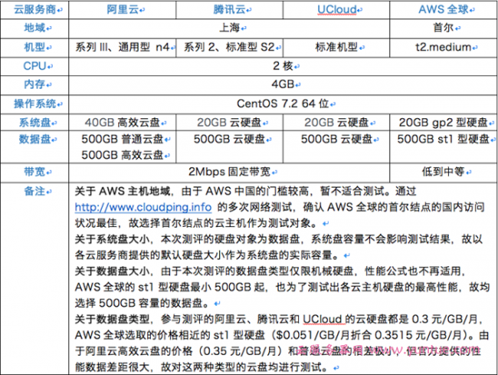Click the 首尔 region cell
Screen dimensions: 498x375
443,28
